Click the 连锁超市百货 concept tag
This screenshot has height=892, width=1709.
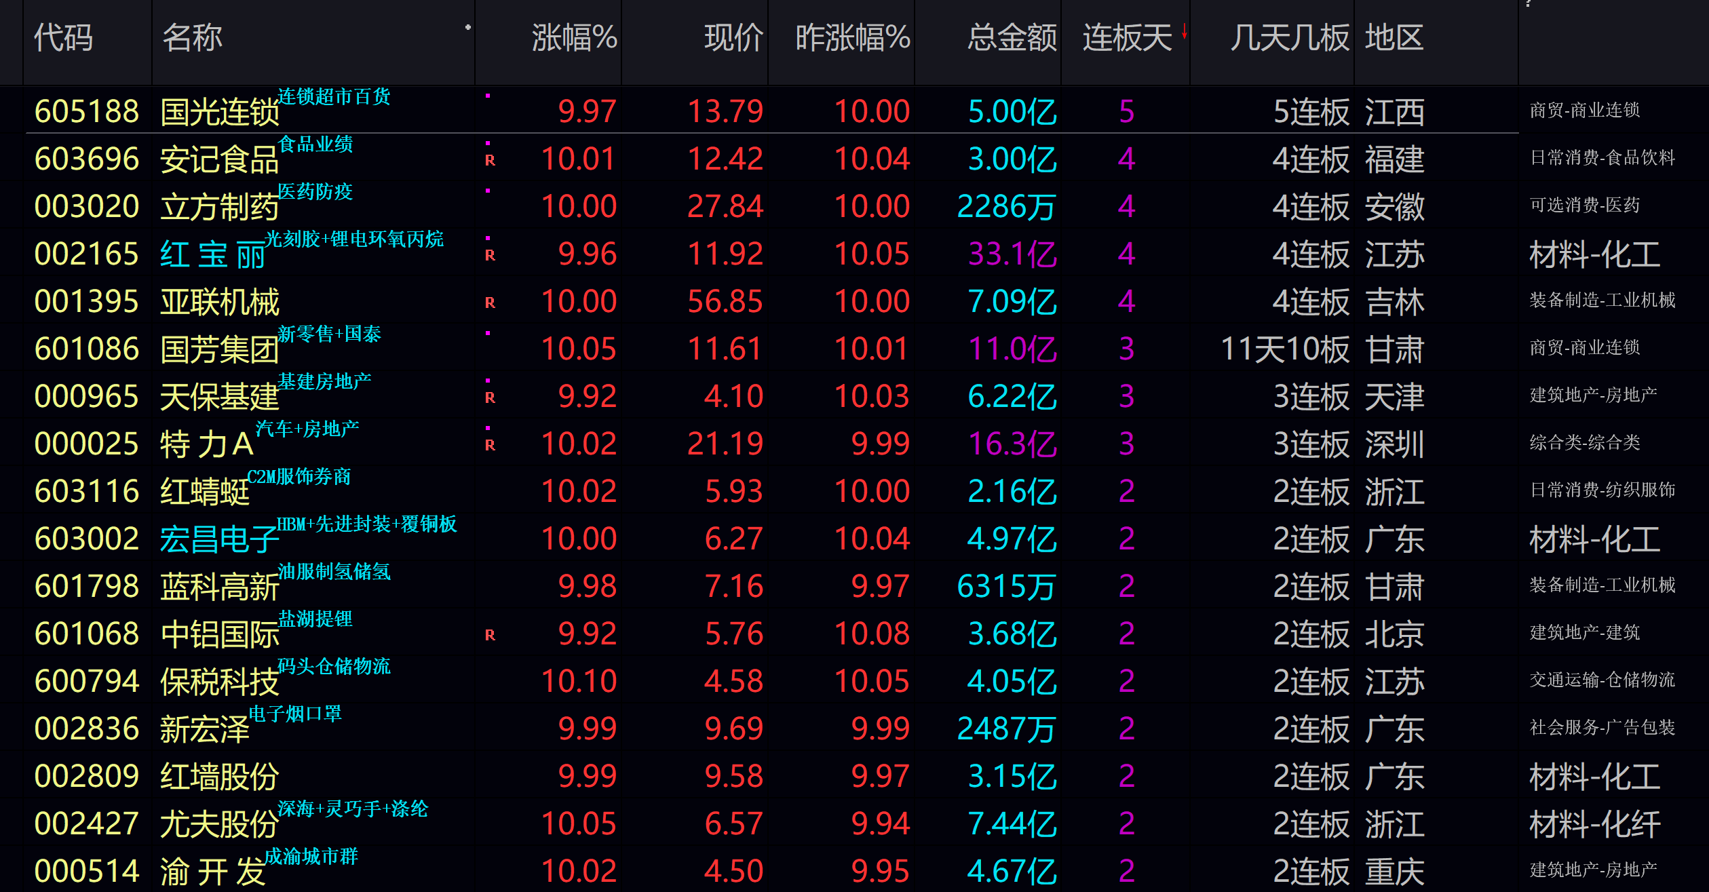pyautogui.click(x=334, y=96)
